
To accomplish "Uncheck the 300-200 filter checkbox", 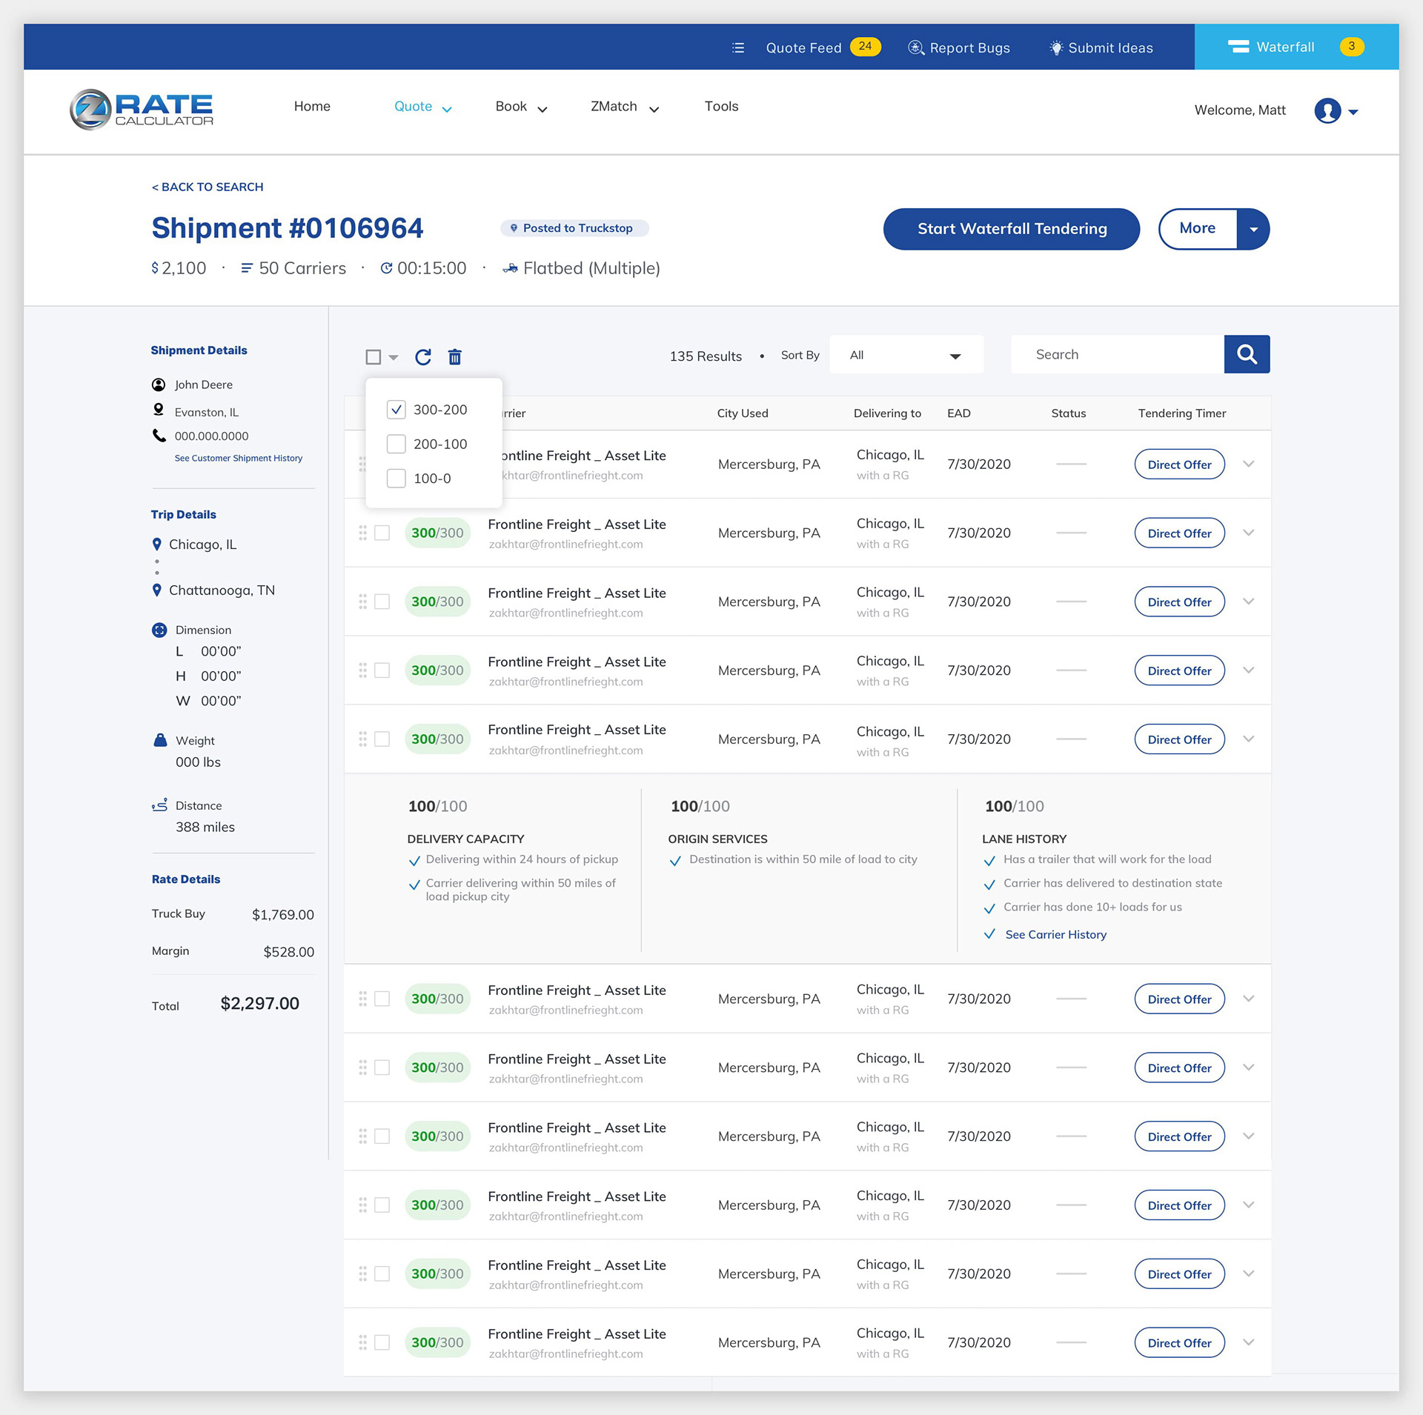I will [397, 410].
